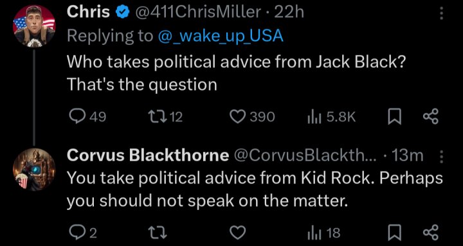Bookmark Corvus Blackthorne's reply

coord(395,234)
